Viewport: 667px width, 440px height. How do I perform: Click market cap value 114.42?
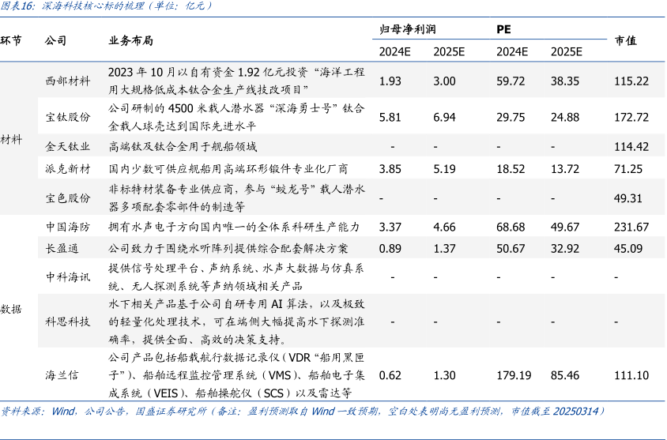(631, 147)
